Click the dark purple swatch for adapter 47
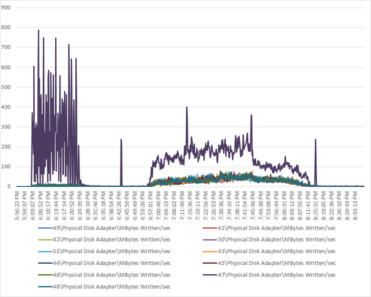The width and height of the screenshot is (371, 297). coord(210,275)
